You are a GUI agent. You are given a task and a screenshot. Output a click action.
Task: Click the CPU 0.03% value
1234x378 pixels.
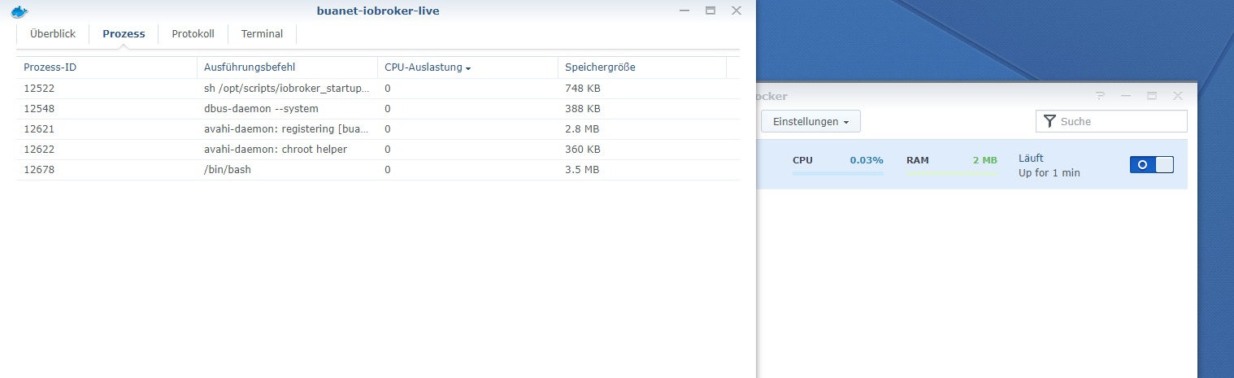tap(867, 160)
